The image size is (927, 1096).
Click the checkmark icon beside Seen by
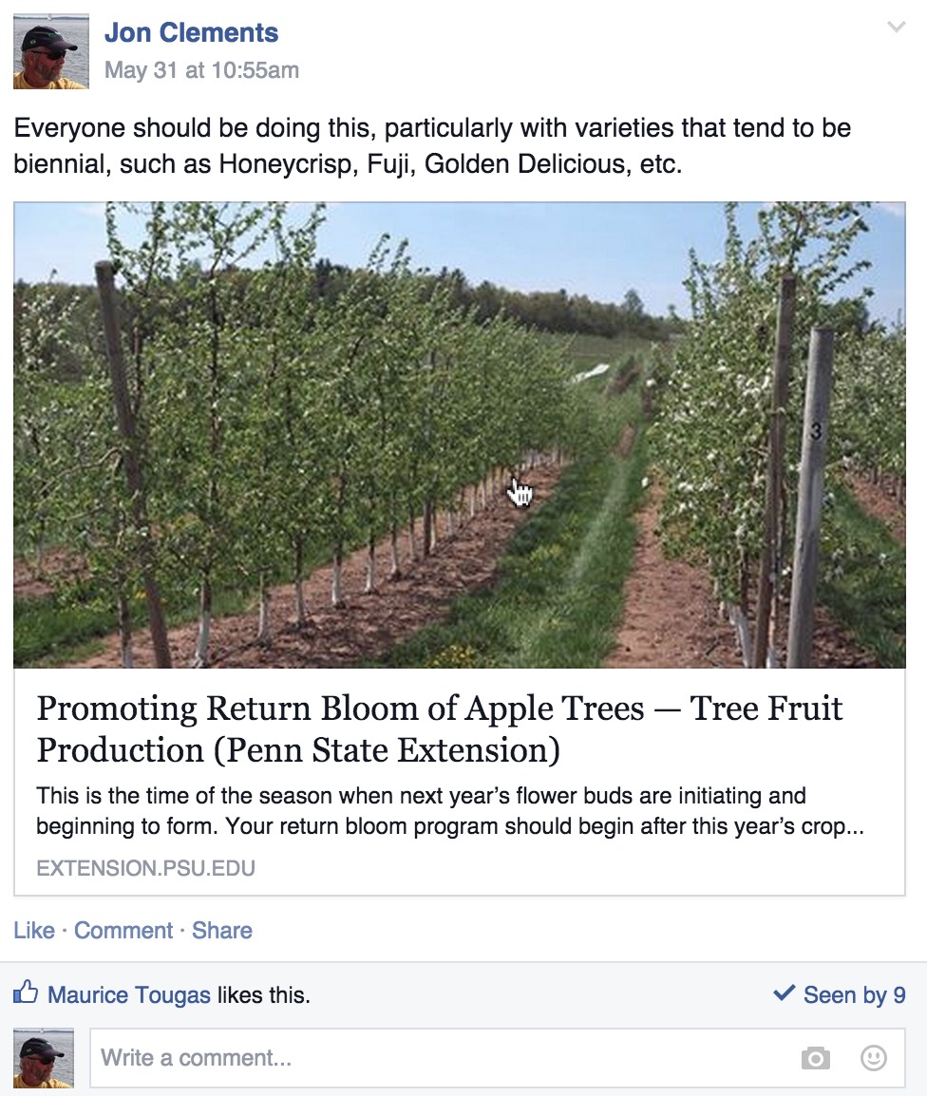[784, 994]
